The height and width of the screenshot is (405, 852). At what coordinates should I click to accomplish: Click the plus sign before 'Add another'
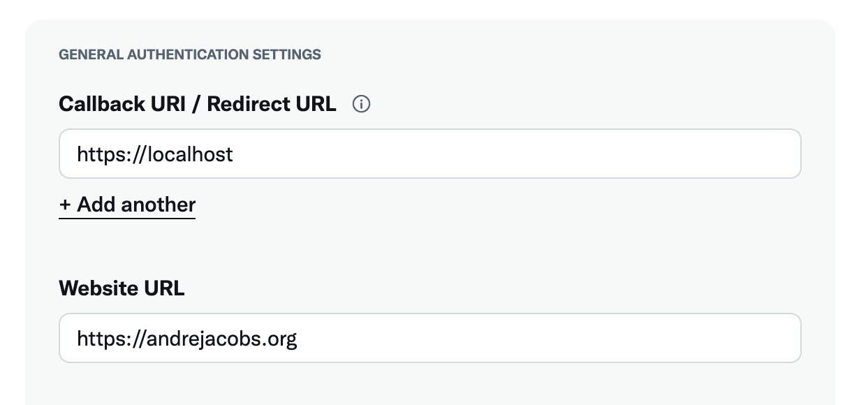coord(65,205)
